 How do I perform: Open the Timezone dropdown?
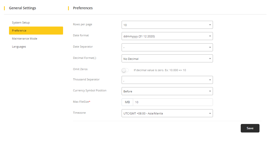(x=167, y=113)
